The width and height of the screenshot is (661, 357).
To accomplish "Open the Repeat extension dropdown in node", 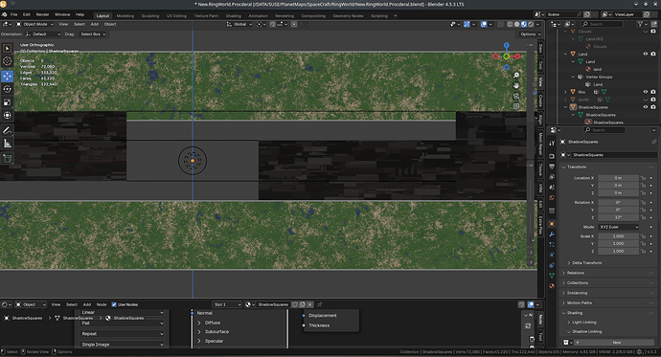I will (122, 334).
